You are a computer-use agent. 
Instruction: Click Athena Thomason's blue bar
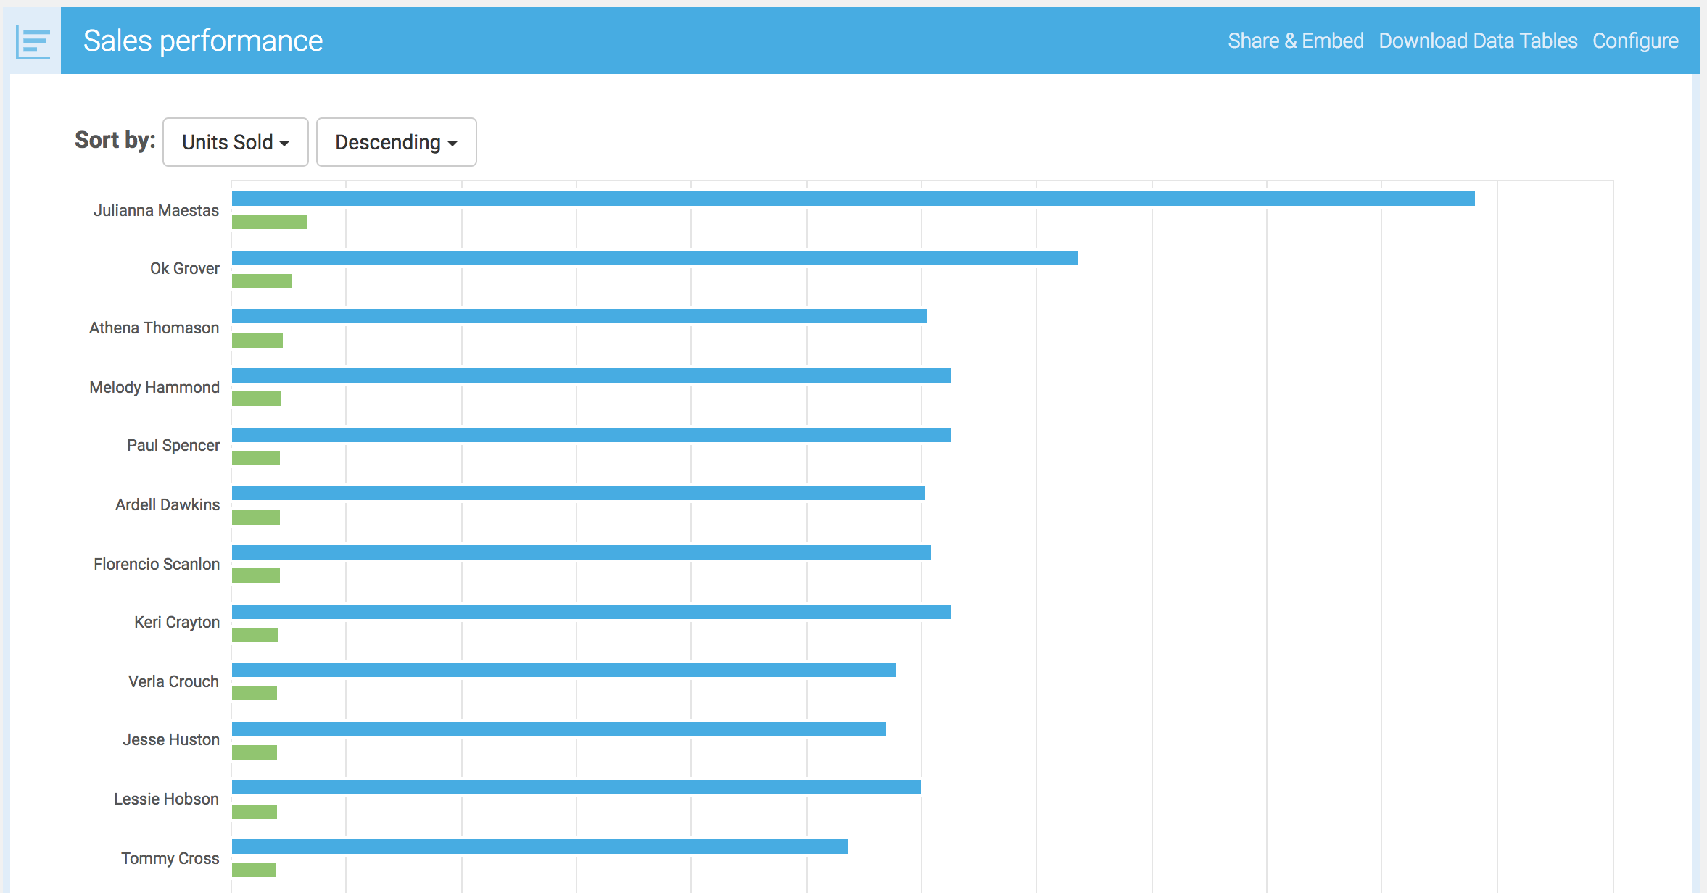click(x=579, y=316)
